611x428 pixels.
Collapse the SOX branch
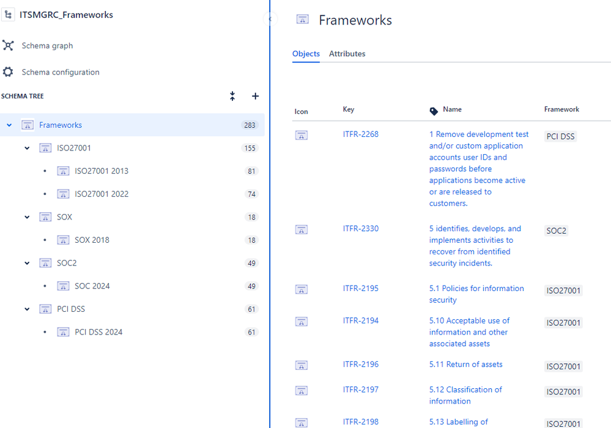[x=27, y=216]
